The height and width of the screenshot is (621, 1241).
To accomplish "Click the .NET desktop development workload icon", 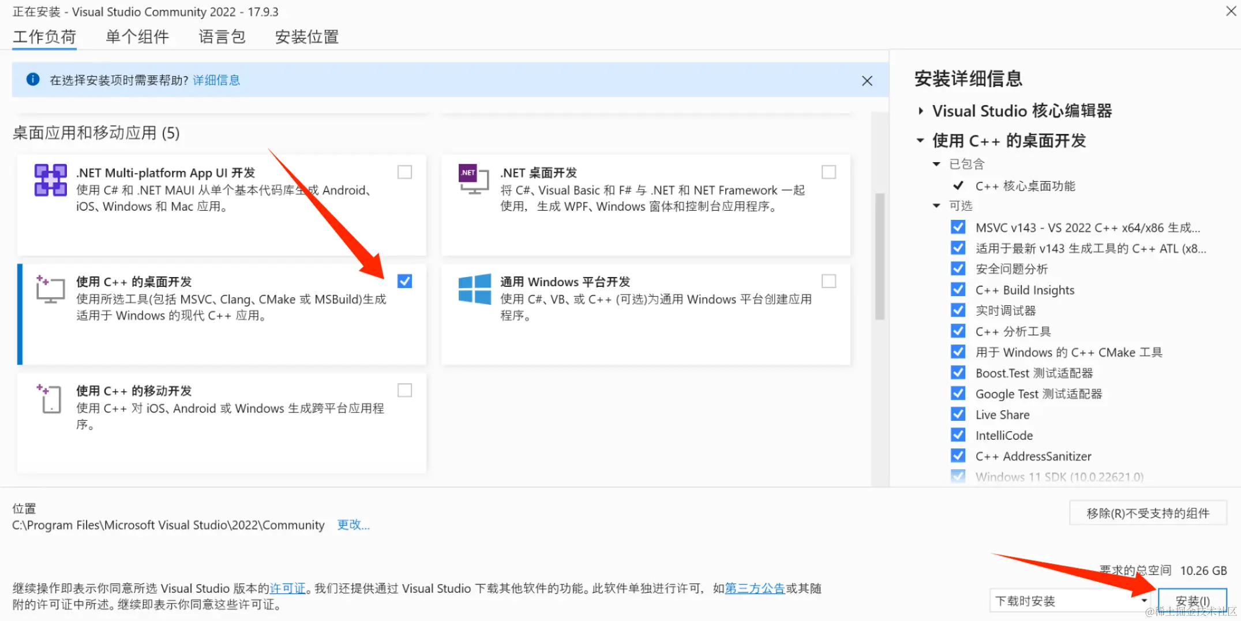I will click(x=473, y=179).
